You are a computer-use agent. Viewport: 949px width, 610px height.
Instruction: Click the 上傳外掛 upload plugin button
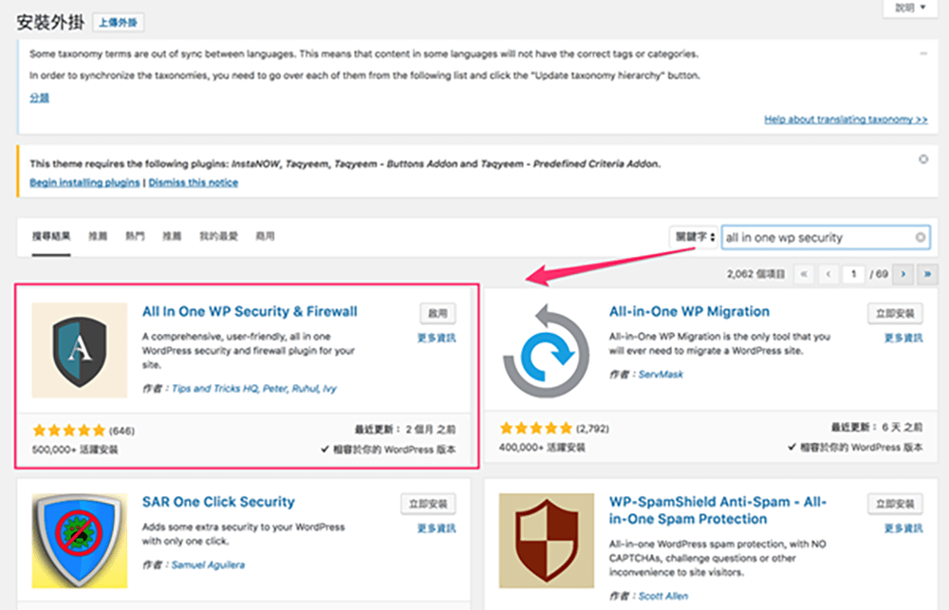point(119,23)
